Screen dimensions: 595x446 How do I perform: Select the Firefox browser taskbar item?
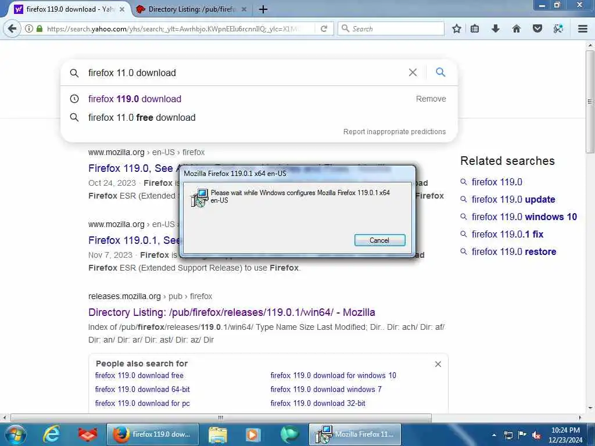(x=153, y=434)
